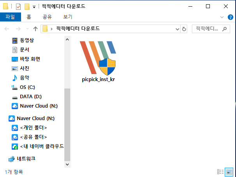This screenshot has height=177, width=236.
Task: Click the address bar path 픽픽에디터 다운로드
Action: coord(78,28)
